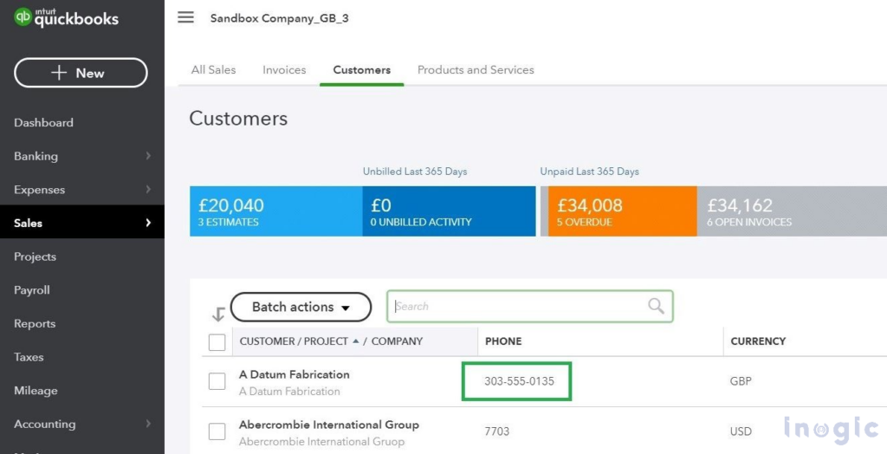This screenshot has width=887, height=454.
Task: Switch to the Invoices tab
Action: (284, 69)
